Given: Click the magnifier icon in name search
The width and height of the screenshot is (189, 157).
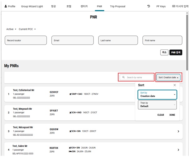Looking at the screenshot, I should [x=124, y=77].
